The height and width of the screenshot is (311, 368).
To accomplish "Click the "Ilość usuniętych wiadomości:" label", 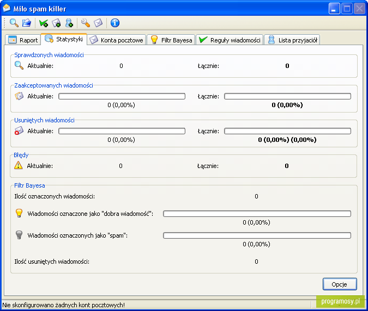I will point(52,262).
